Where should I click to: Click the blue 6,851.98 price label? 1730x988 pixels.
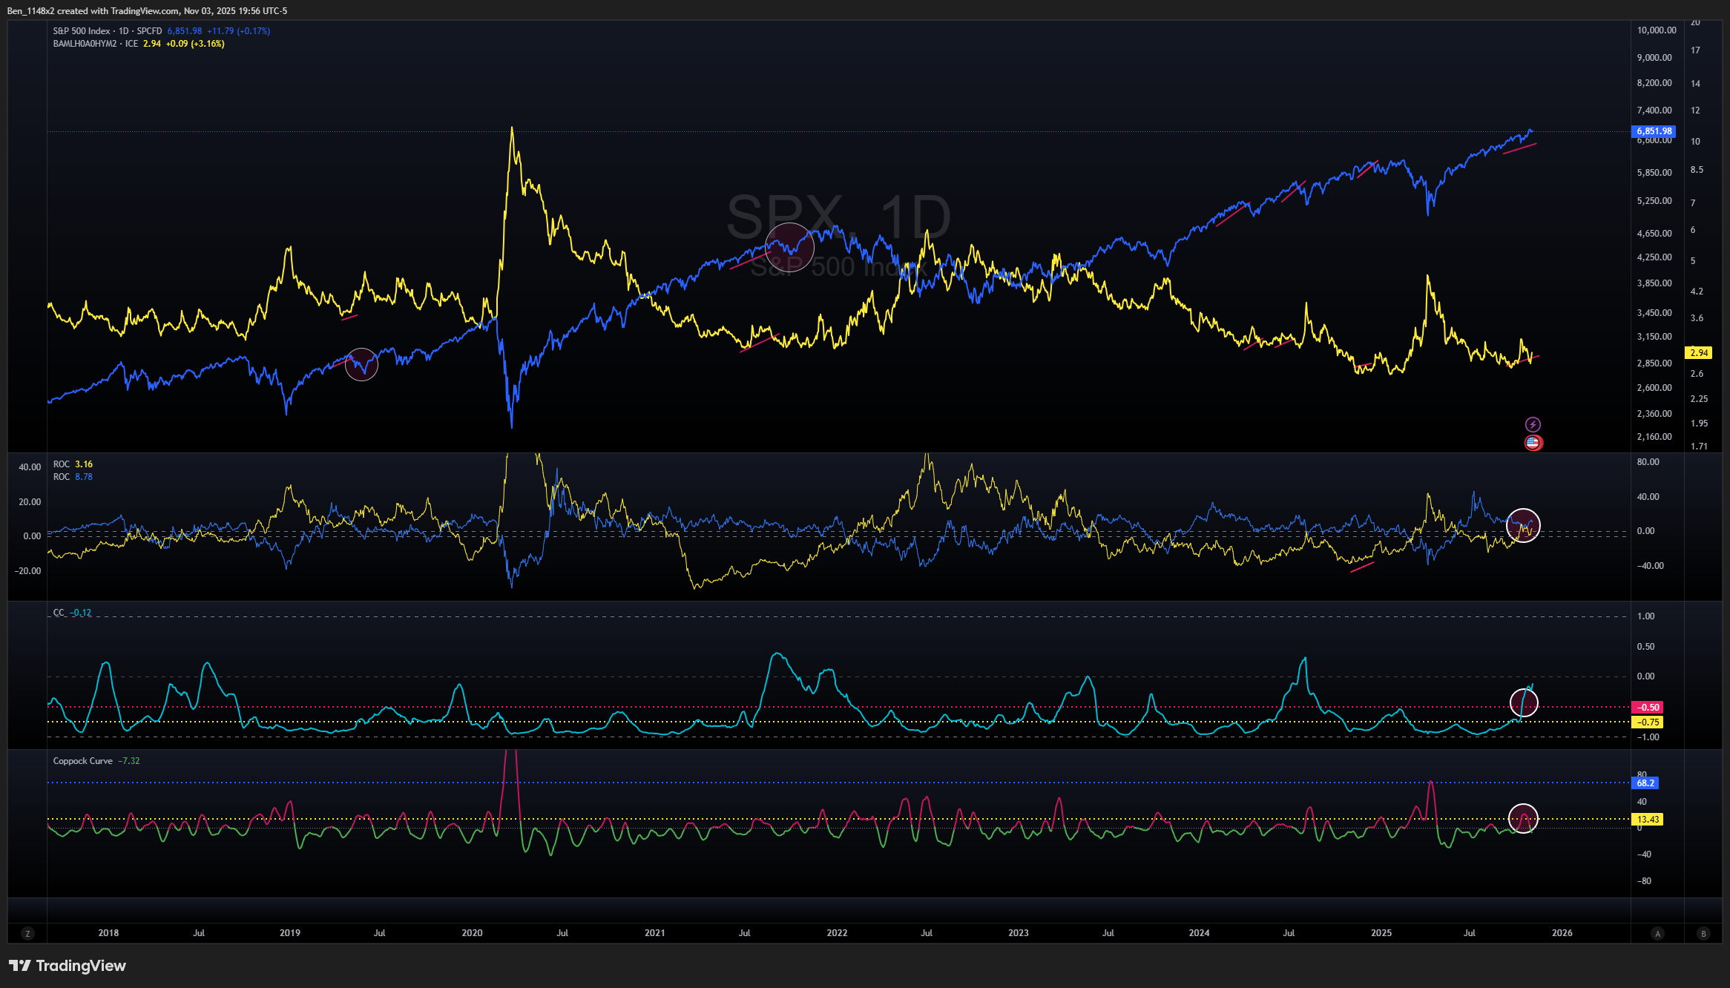pyautogui.click(x=1654, y=131)
